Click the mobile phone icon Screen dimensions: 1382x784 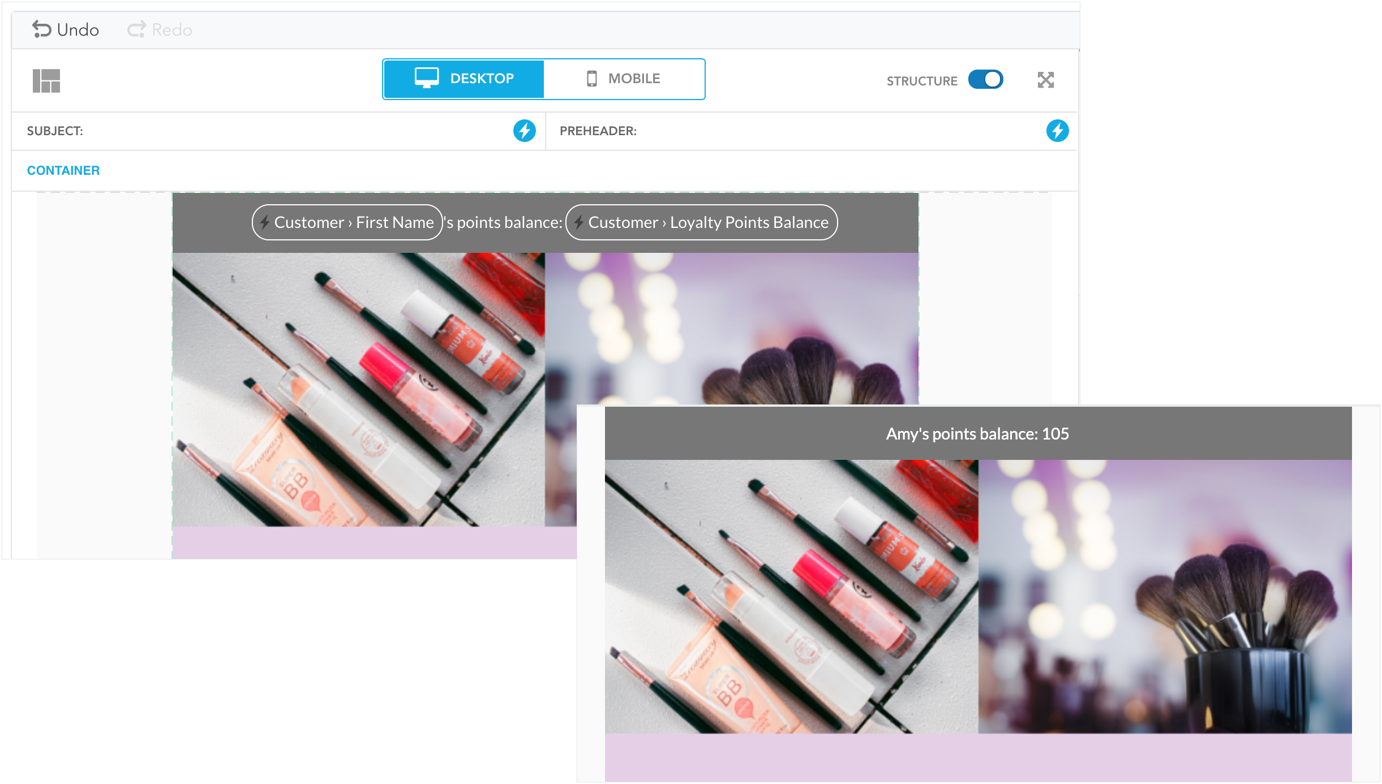pyautogui.click(x=591, y=79)
